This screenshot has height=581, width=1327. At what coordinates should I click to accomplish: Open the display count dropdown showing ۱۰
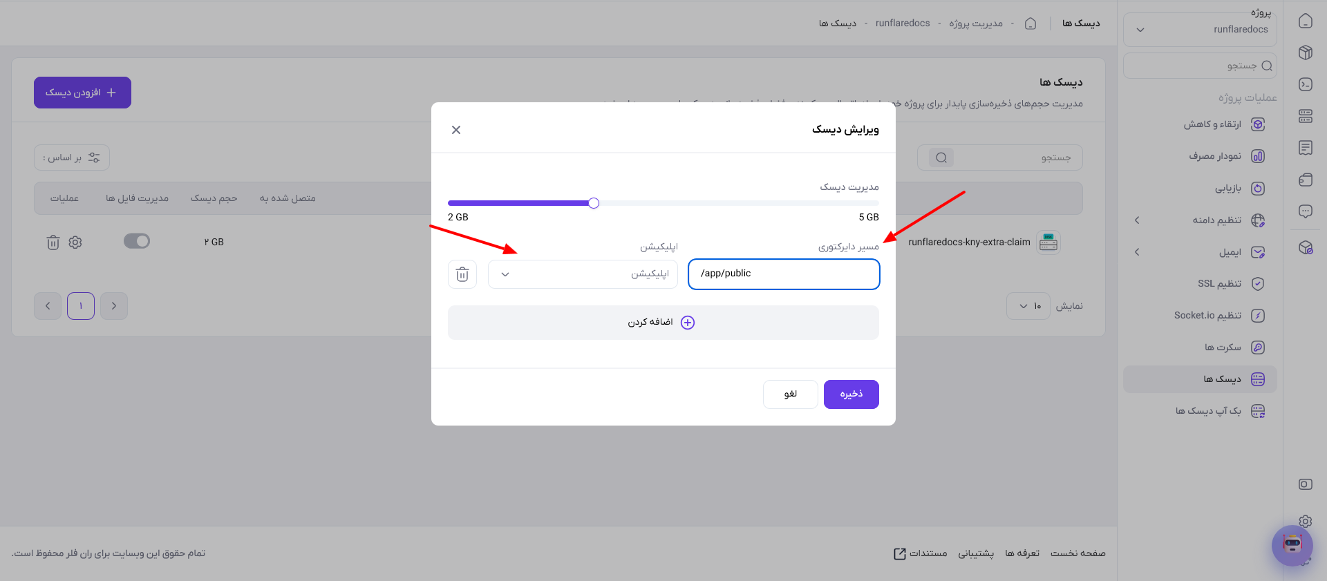coord(1028,306)
